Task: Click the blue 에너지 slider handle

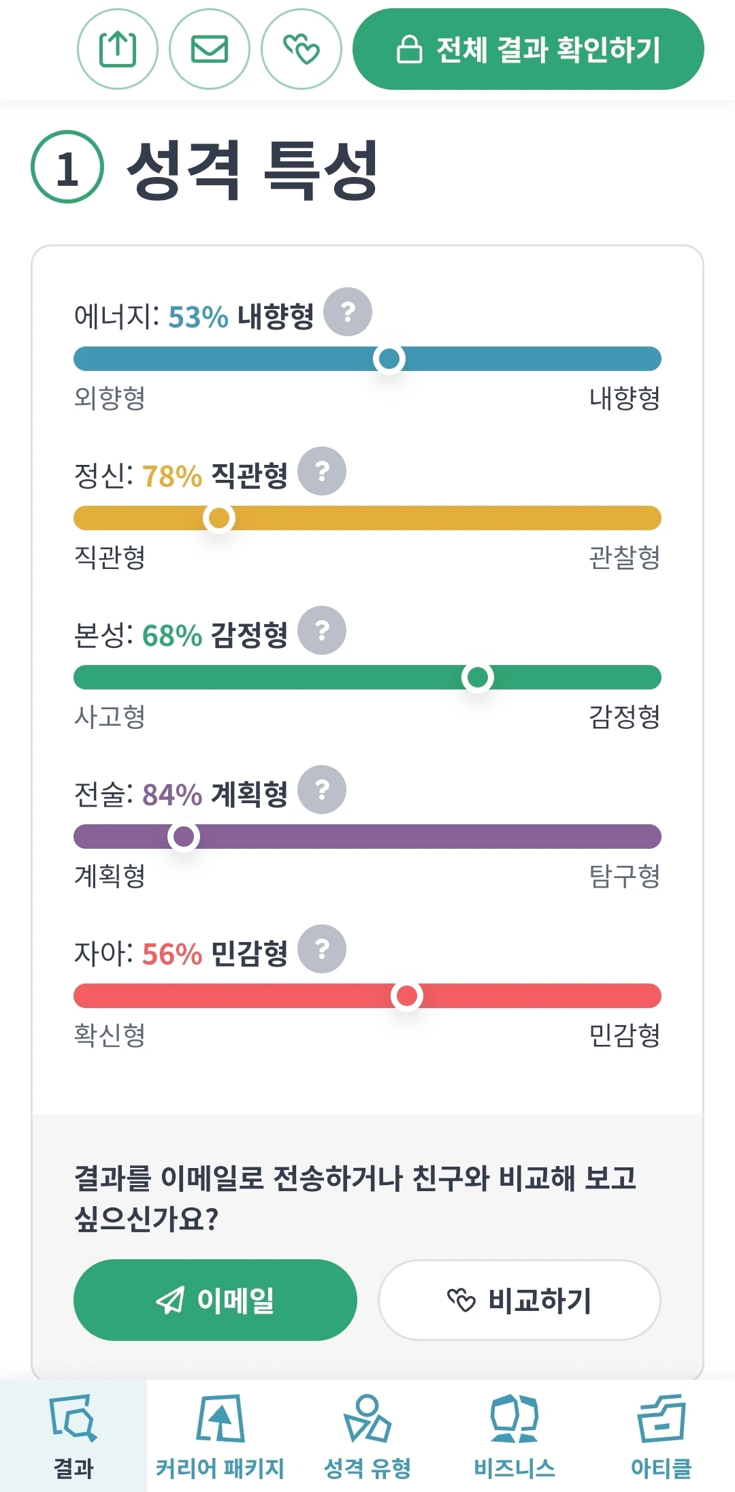Action: (389, 359)
